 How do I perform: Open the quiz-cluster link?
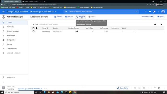pos(46,31)
